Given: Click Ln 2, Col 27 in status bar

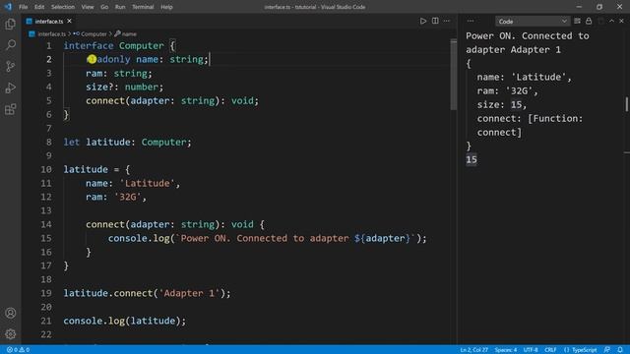Looking at the screenshot, I should (473, 350).
